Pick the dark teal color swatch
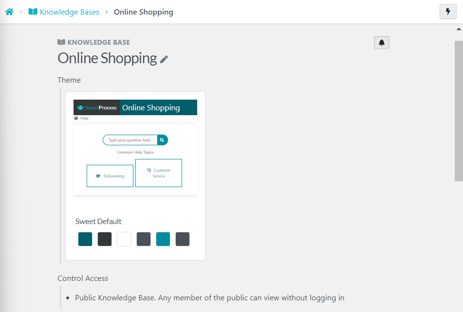Screen dimensions: 463x312 85,239
